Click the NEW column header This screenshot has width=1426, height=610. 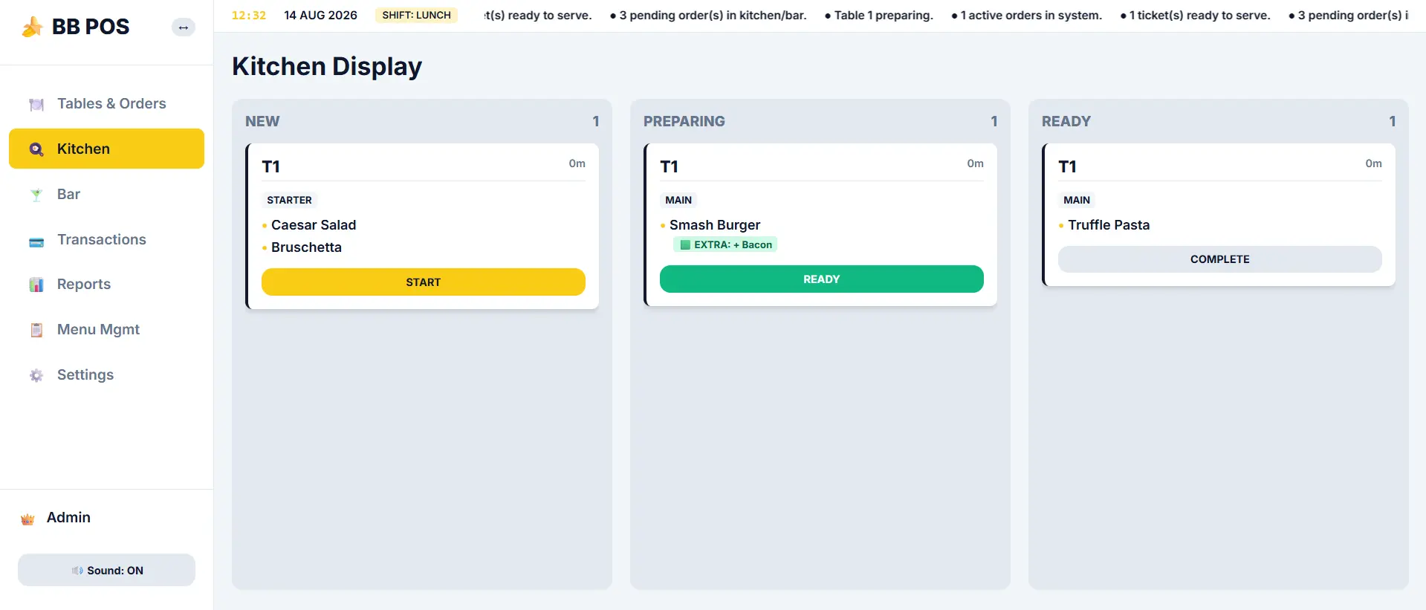click(262, 121)
